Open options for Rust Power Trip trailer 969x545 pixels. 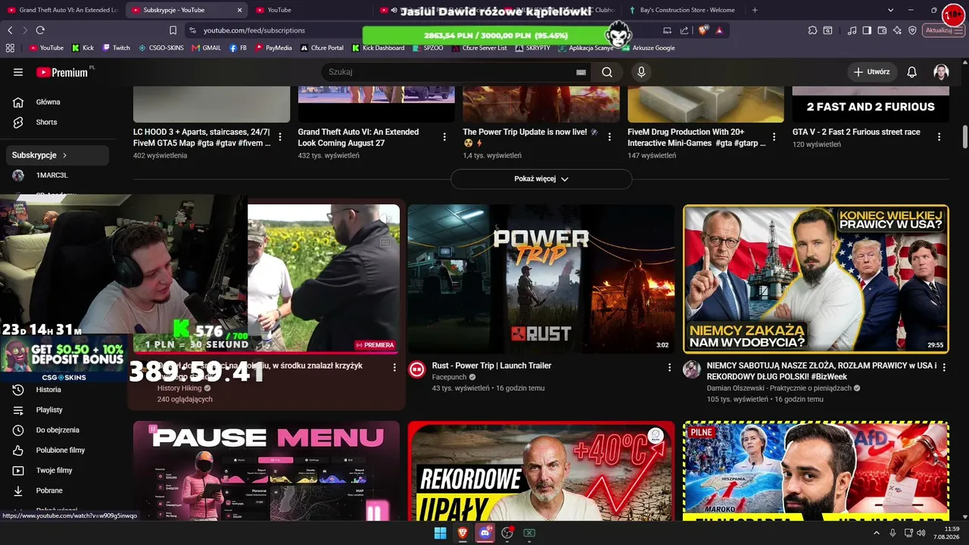[x=669, y=367]
